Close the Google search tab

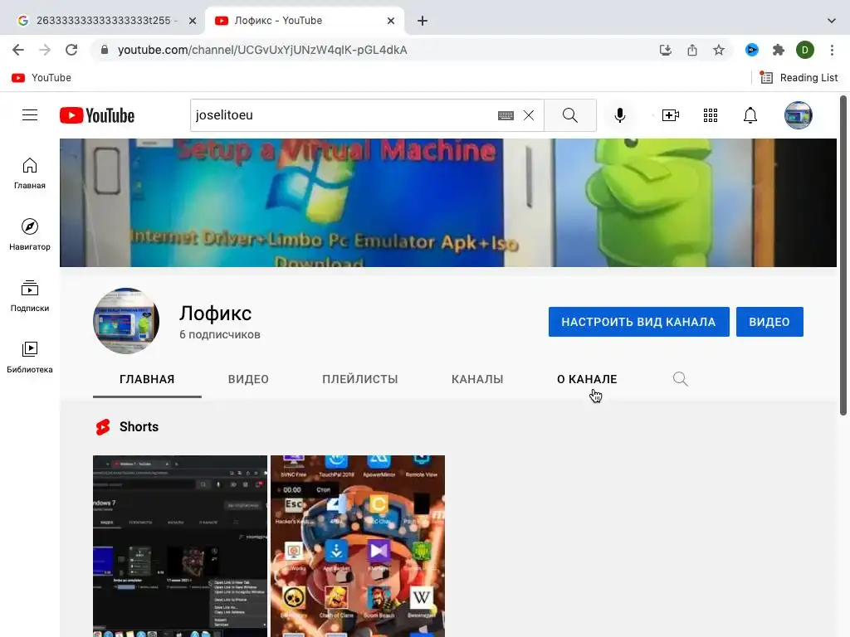pyautogui.click(x=193, y=21)
